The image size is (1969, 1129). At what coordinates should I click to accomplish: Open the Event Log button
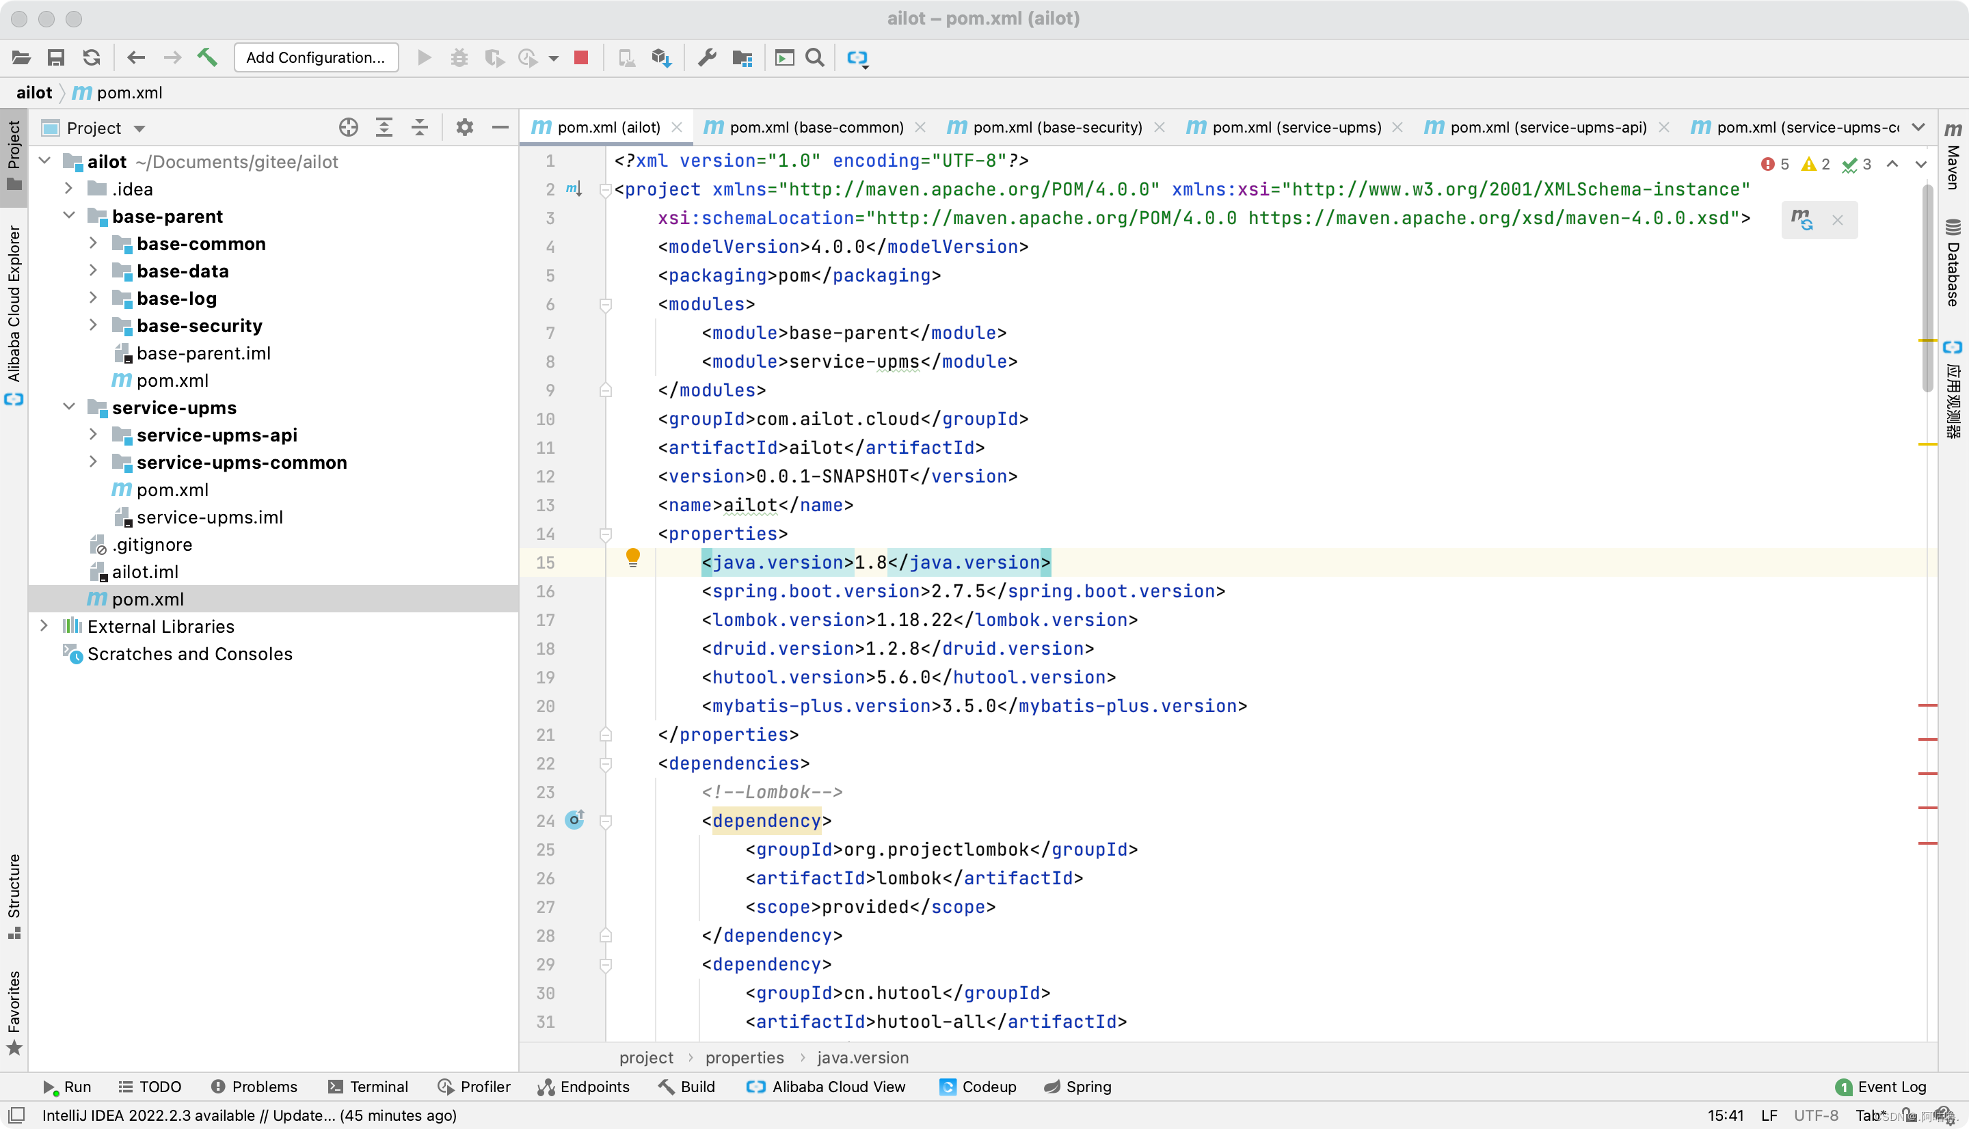click(1881, 1087)
